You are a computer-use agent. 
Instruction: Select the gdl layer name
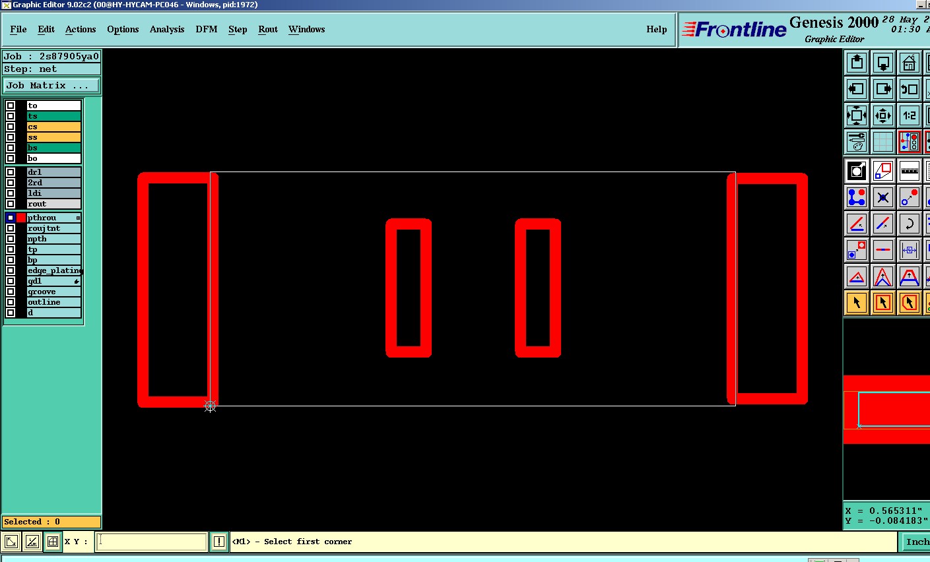pos(54,281)
